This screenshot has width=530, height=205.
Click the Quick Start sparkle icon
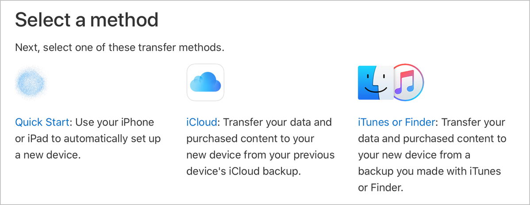pyautogui.click(x=31, y=83)
